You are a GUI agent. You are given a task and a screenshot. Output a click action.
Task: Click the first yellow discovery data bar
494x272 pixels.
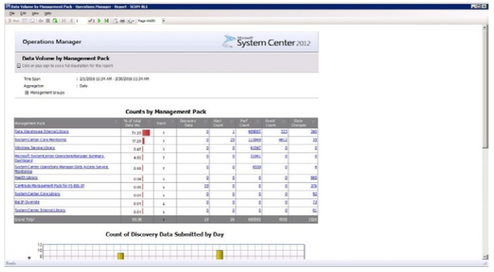pos(120,256)
